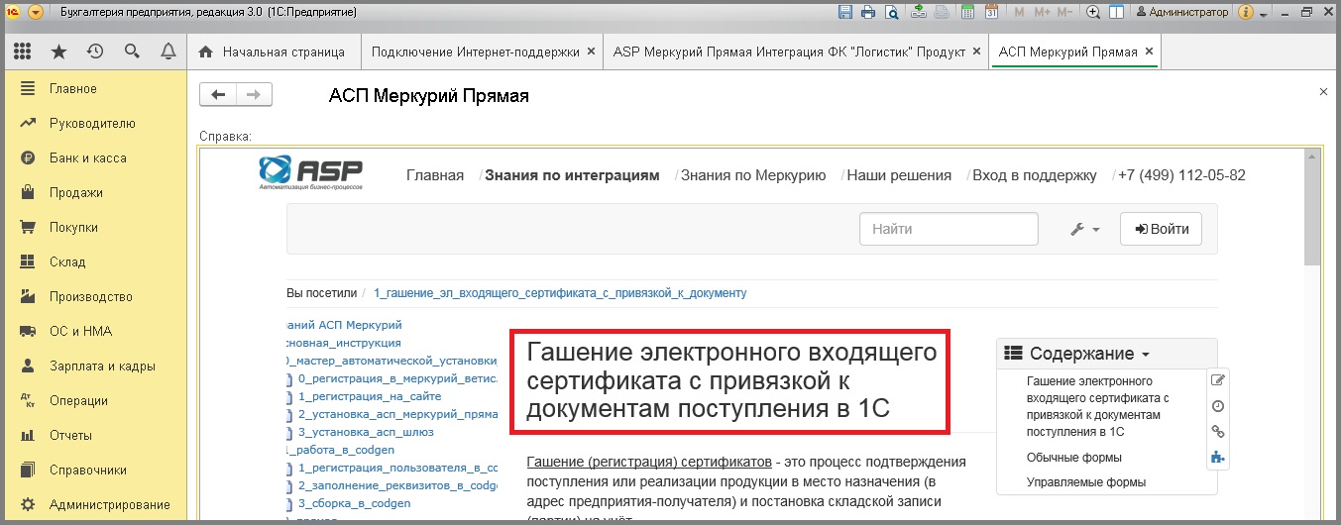Open Вход в поддержку link
The height and width of the screenshot is (525, 1341).
pos(1035,175)
